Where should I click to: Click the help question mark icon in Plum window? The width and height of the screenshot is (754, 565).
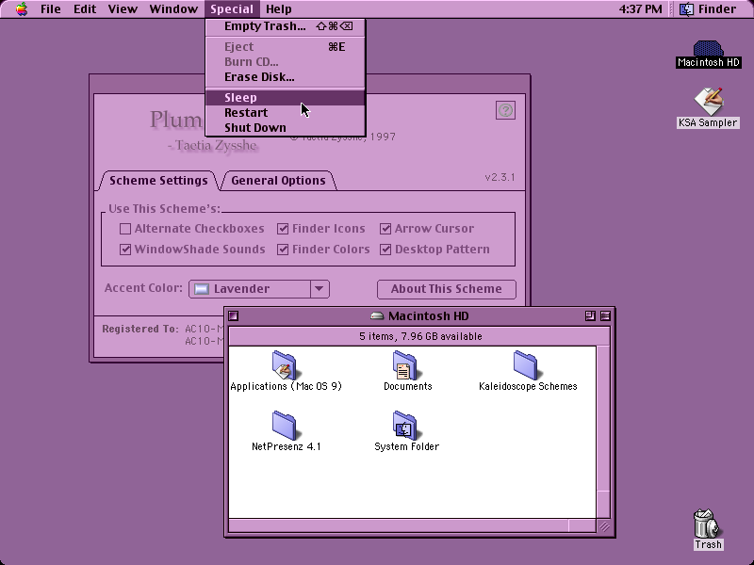click(x=505, y=110)
